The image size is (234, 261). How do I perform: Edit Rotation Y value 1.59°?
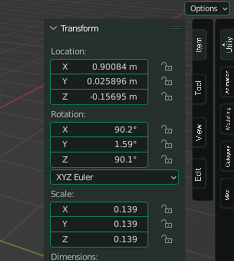click(x=99, y=144)
